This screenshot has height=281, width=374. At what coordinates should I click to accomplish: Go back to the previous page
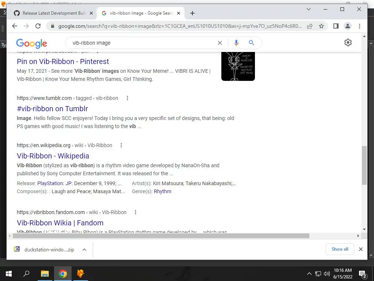(x=15, y=26)
